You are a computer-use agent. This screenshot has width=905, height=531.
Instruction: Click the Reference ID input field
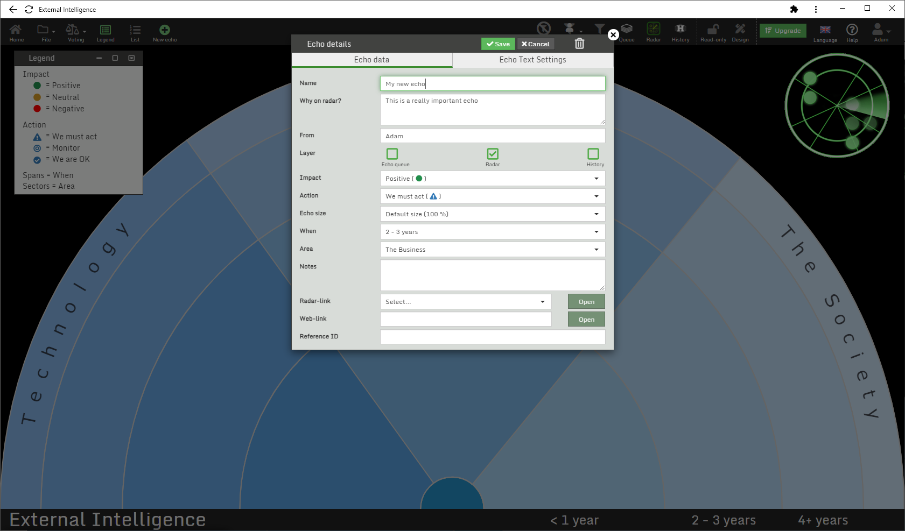coord(493,337)
